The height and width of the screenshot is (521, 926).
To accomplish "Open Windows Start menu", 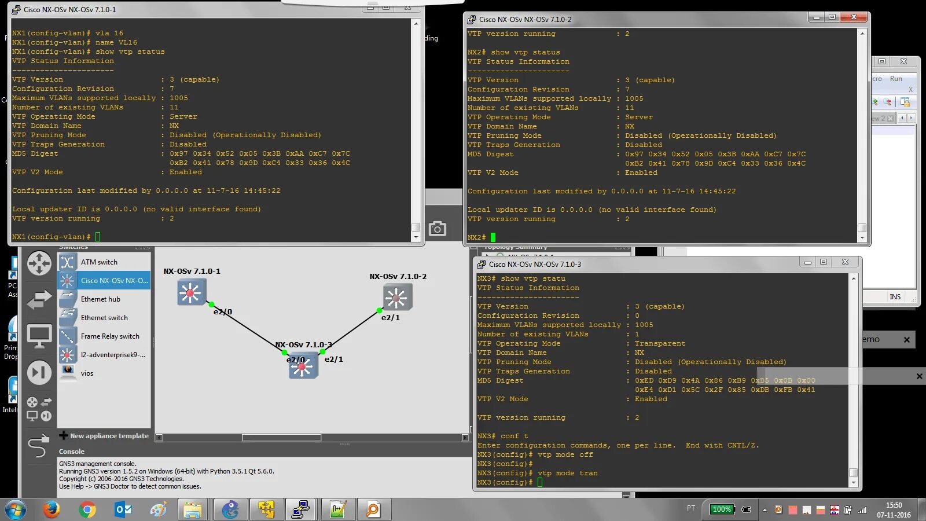I will (x=16, y=510).
